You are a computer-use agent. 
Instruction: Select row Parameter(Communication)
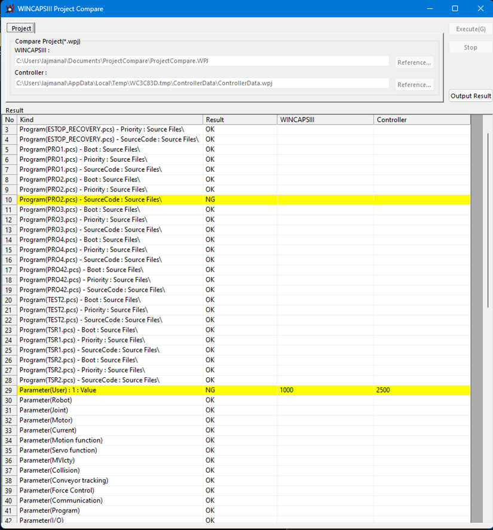click(x=236, y=500)
